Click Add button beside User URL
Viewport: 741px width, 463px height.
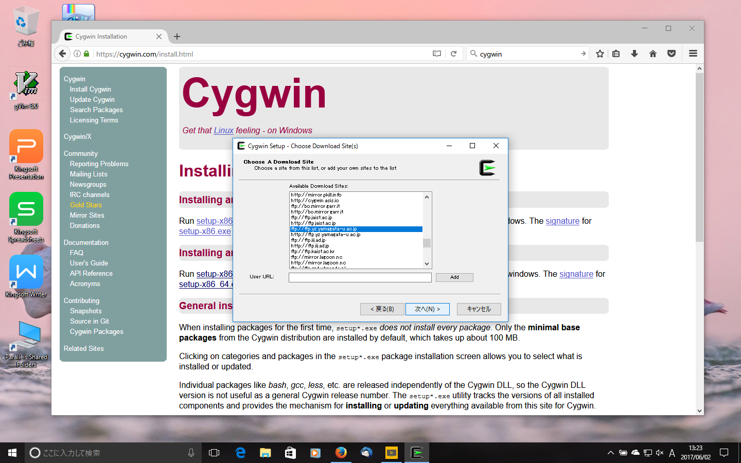pyautogui.click(x=454, y=277)
